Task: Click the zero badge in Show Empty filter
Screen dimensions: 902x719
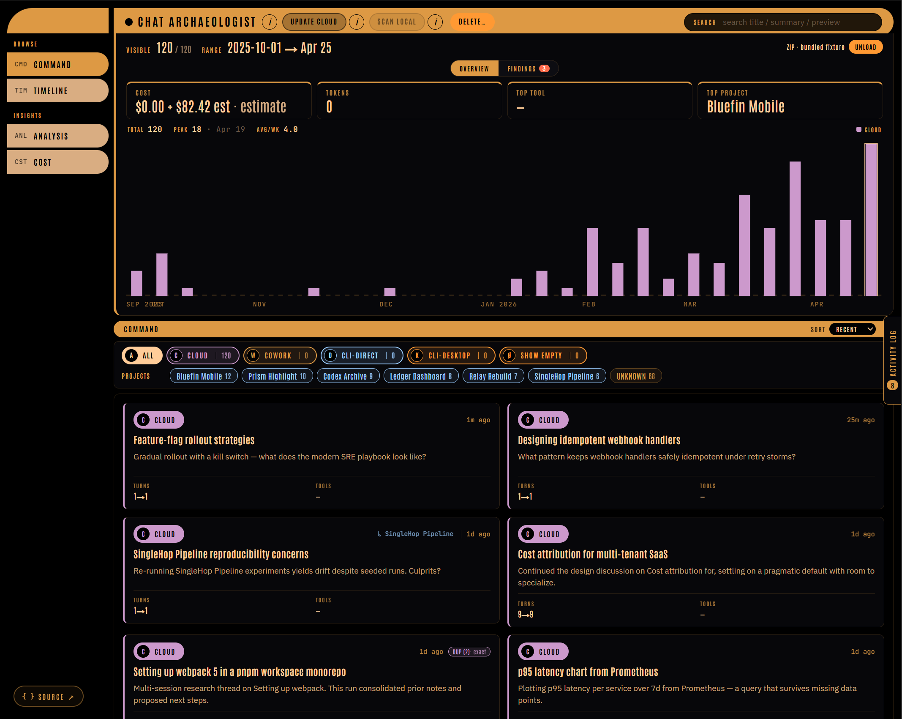Action: [x=509, y=355]
